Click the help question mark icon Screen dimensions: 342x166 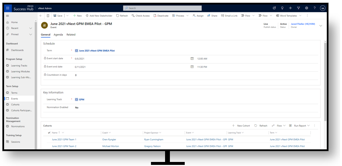[x=315, y=8]
